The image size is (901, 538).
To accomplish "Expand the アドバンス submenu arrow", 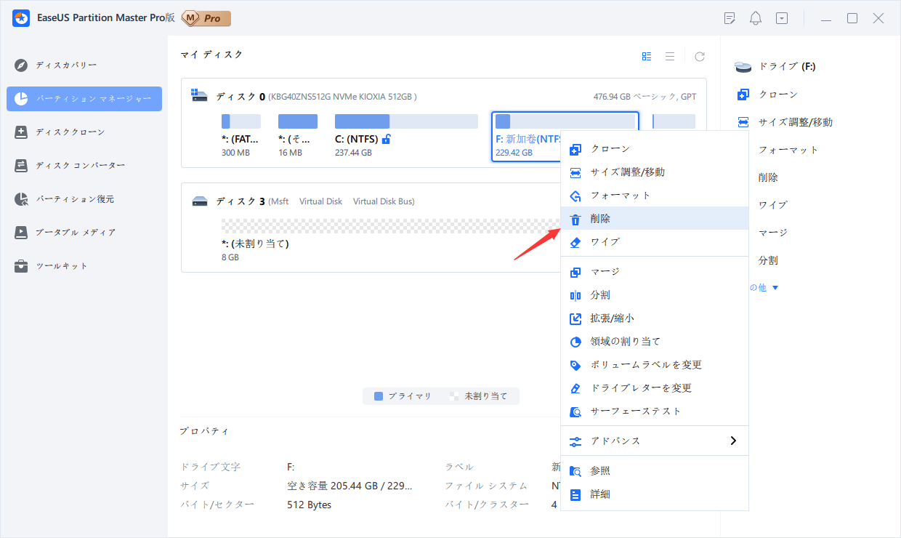I will (733, 441).
